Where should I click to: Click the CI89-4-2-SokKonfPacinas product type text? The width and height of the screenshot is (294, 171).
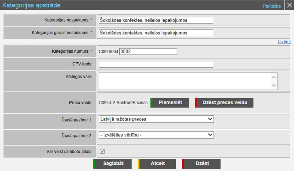coord(123,103)
